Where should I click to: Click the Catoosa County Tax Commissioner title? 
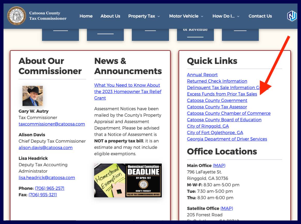tap(48, 16)
